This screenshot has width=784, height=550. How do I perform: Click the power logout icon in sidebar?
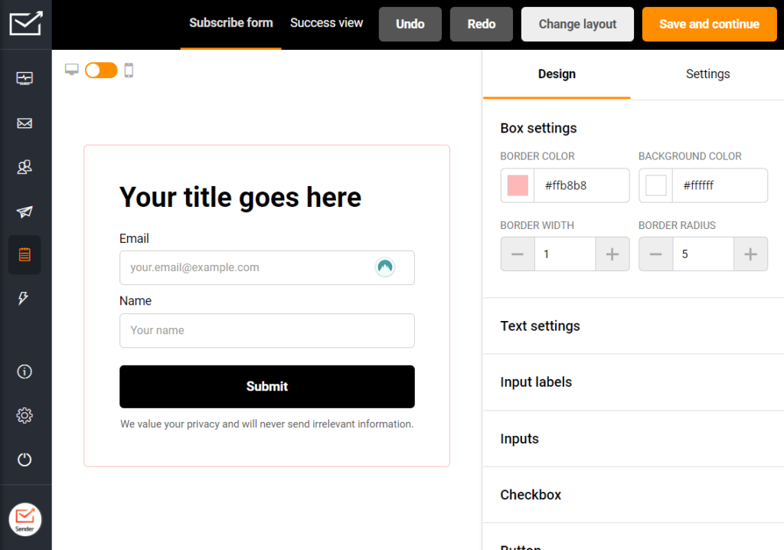point(24,460)
